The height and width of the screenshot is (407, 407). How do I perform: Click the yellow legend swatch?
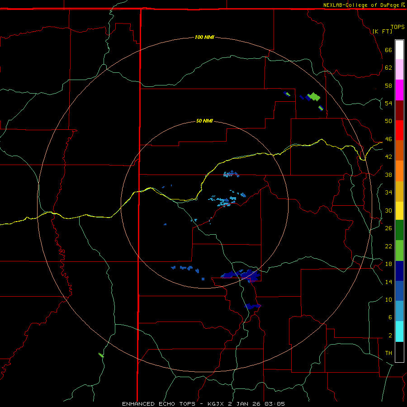click(x=399, y=210)
